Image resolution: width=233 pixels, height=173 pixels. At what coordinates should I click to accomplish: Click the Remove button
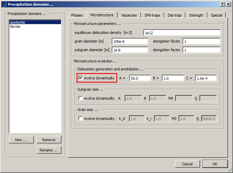coord(49,139)
